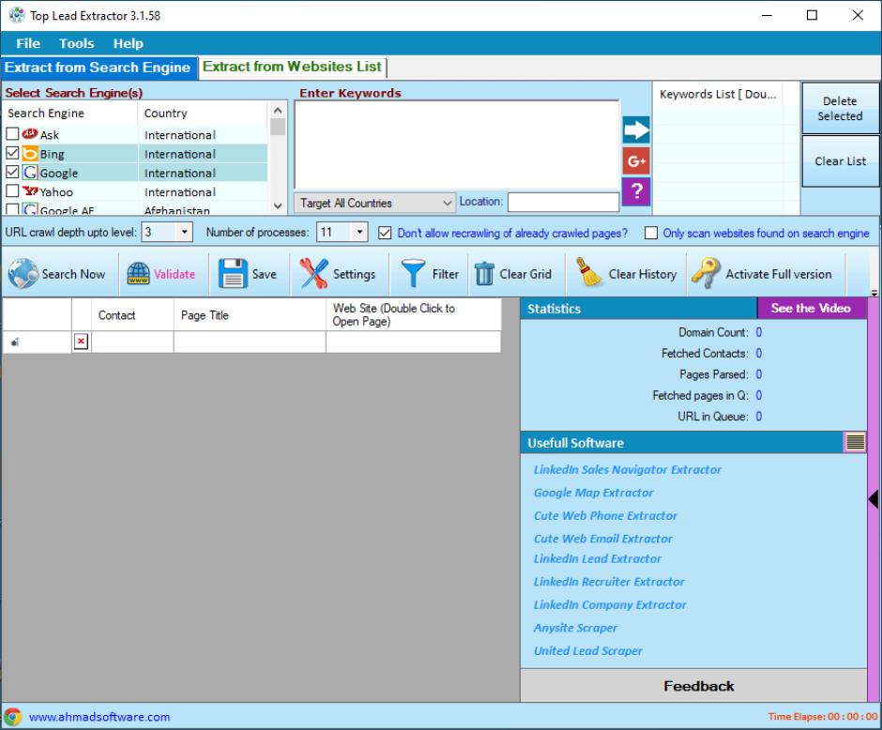This screenshot has height=730, width=882.
Task: Click the Country column header
Action: pos(203,113)
